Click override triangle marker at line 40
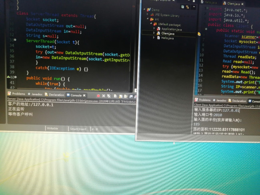The height and width of the screenshot is (195, 260). (8, 77)
